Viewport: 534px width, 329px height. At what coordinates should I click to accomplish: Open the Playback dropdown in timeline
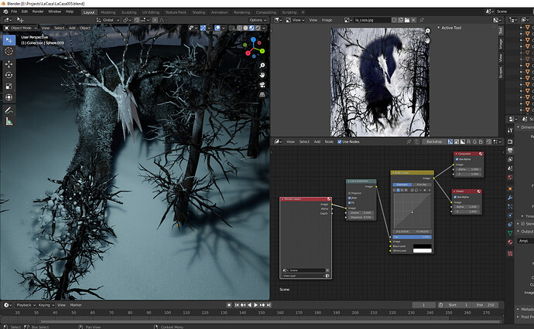pyautogui.click(x=26, y=305)
